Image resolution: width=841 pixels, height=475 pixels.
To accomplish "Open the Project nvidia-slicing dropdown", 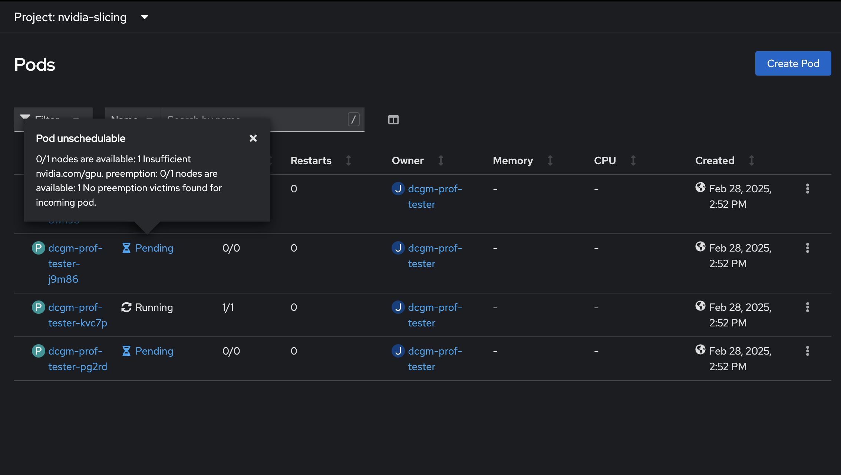I will (81, 17).
